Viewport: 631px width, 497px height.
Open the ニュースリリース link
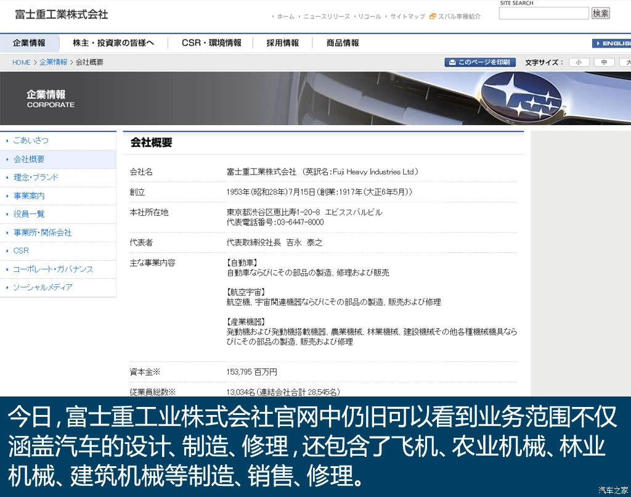point(327,17)
